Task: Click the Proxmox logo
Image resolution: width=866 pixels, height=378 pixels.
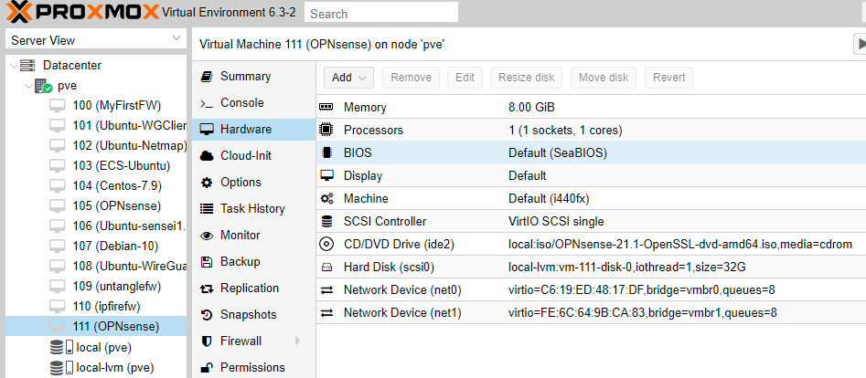Action: pyautogui.click(x=83, y=12)
